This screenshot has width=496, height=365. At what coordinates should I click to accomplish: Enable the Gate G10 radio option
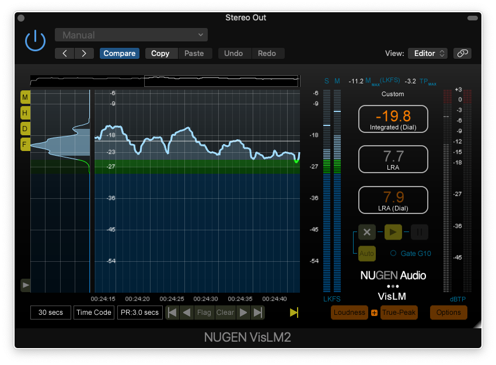click(x=393, y=254)
